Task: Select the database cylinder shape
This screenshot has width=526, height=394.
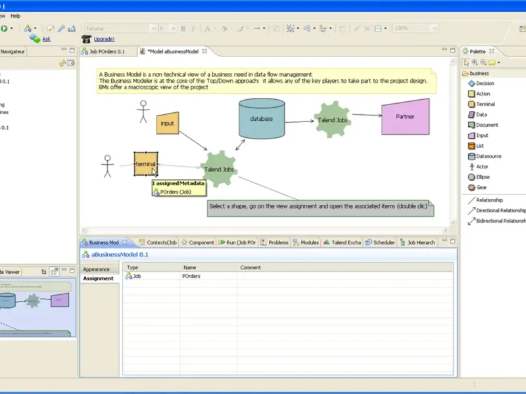Action: pos(262,119)
